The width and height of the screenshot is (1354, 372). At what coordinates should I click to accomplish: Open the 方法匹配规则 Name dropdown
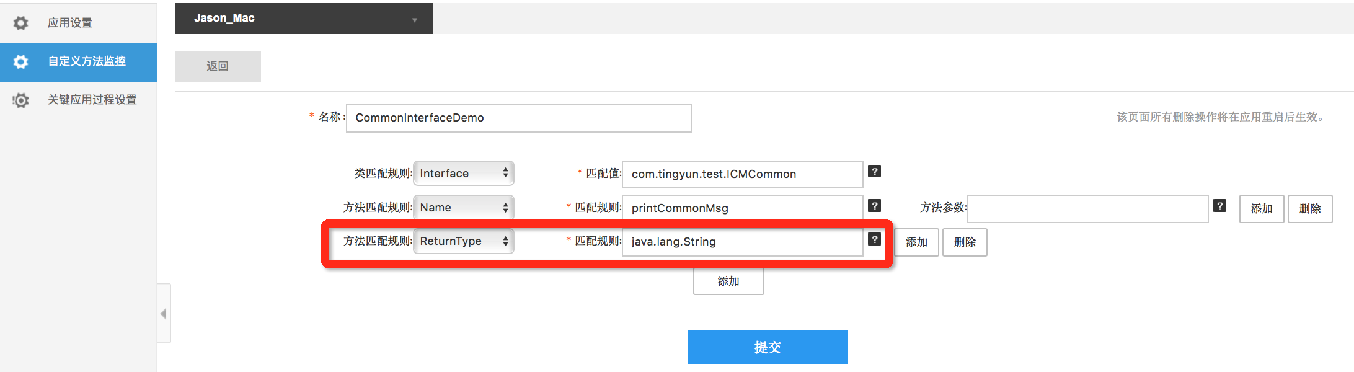[464, 208]
